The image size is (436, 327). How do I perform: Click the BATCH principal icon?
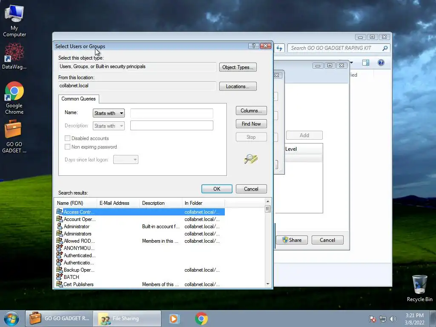(60, 277)
